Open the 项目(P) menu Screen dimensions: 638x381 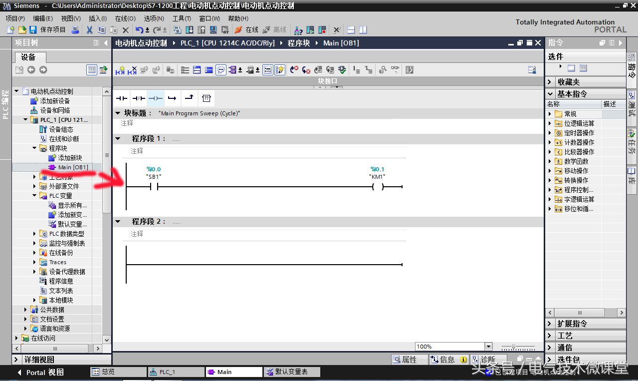[15, 18]
